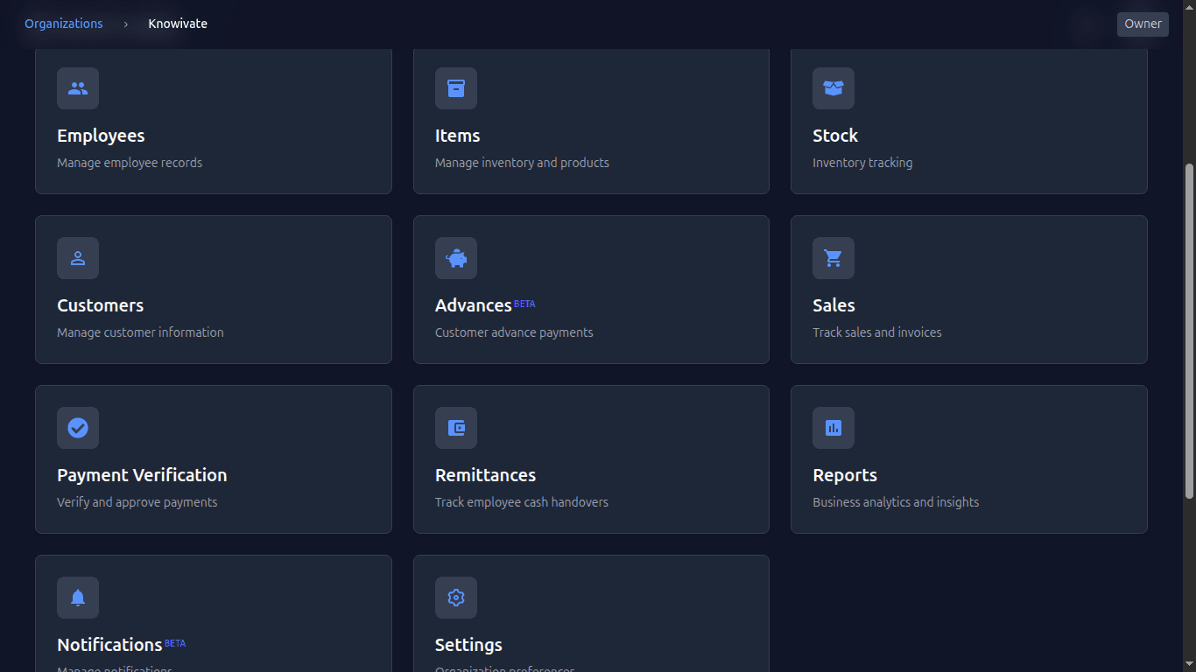Open the Stock card title
This screenshot has width=1196, height=672.
[835, 136]
